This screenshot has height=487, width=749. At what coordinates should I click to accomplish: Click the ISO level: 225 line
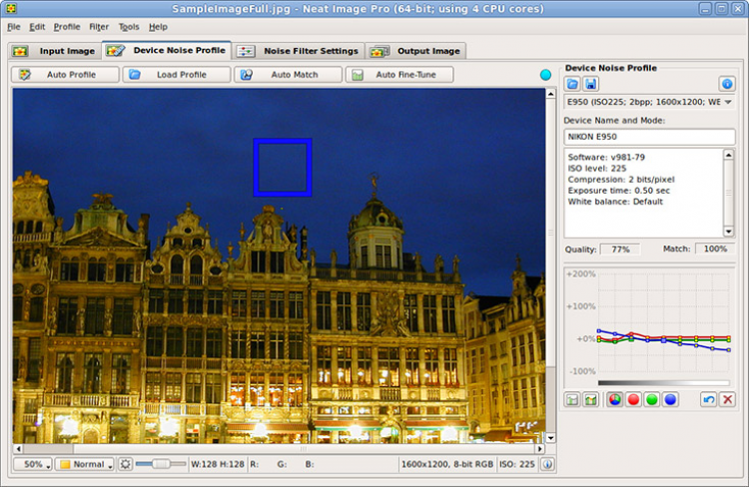(597, 168)
